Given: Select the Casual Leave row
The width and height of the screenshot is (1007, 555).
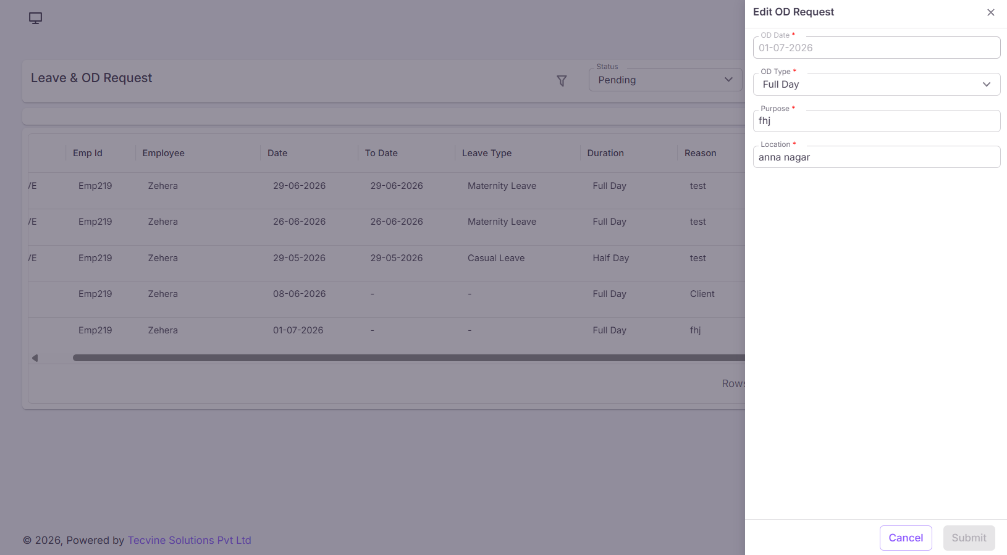Looking at the screenshot, I should coord(386,258).
